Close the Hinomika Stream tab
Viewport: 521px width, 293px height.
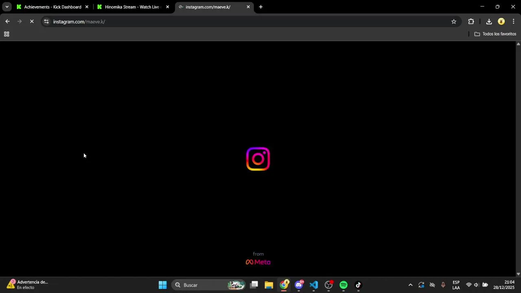point(167,7)
